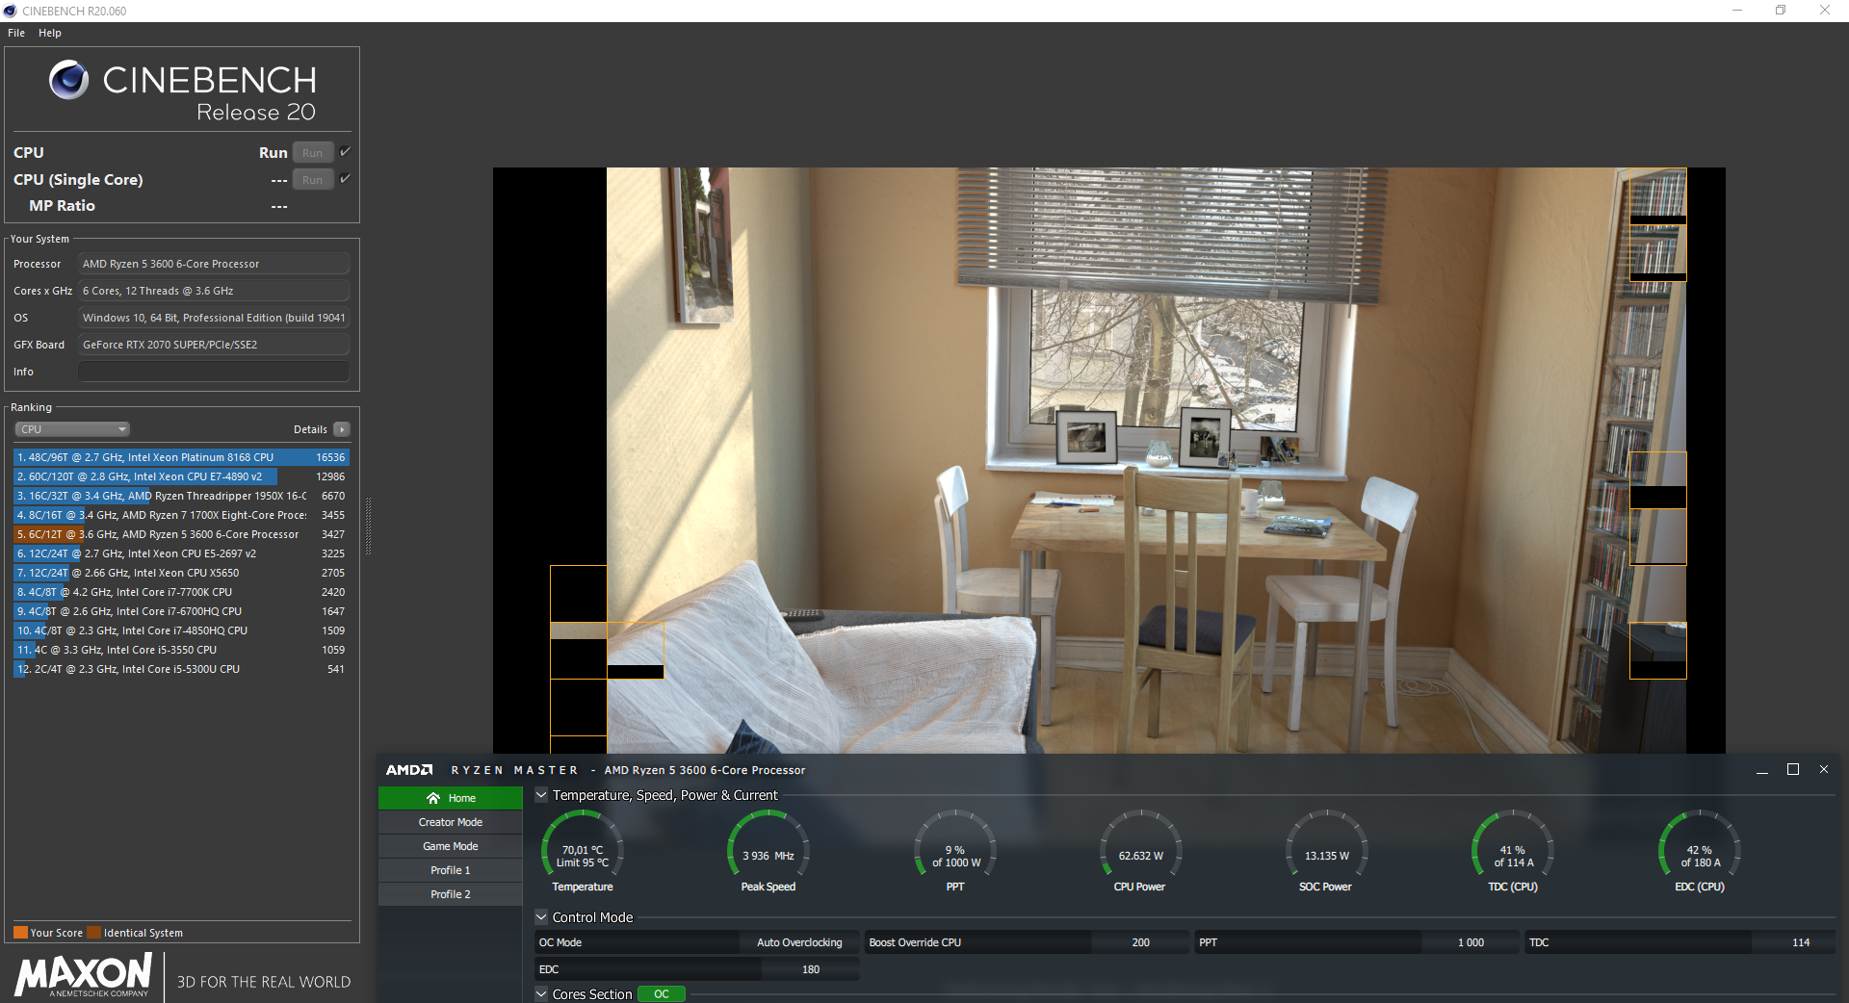Viewport: 1849px width, 1003px height.
Task: Click the OC Mode Auto Overclocking value
Action: (x=799, y=942)
